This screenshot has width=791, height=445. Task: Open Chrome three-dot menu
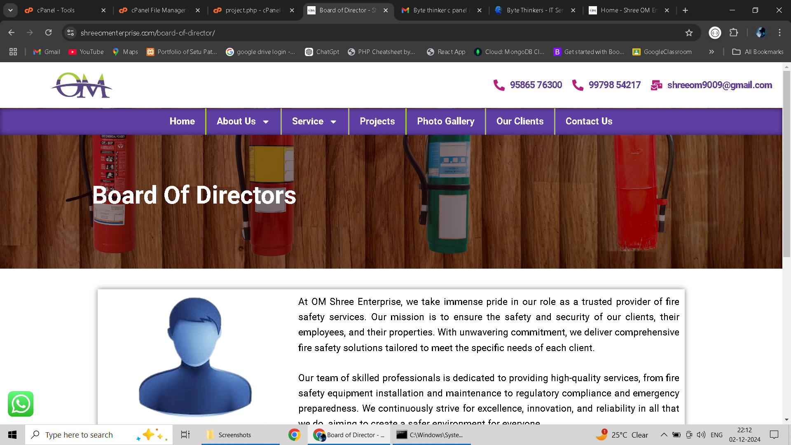[x=779, y=33]
